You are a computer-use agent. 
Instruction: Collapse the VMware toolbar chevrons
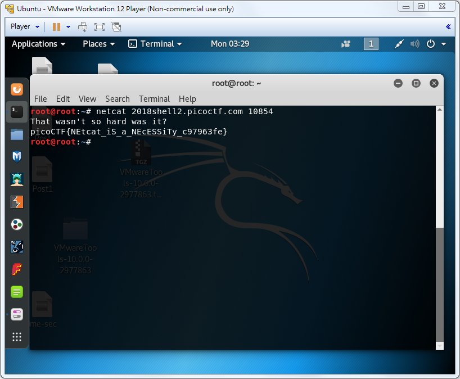point(448,27)
